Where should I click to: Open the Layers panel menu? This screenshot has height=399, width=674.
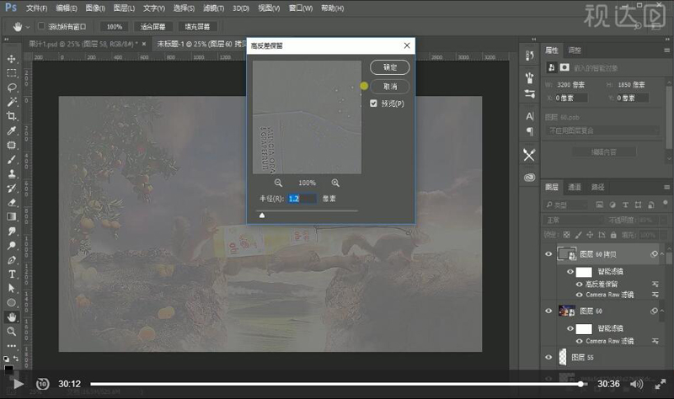pos(666,187)
